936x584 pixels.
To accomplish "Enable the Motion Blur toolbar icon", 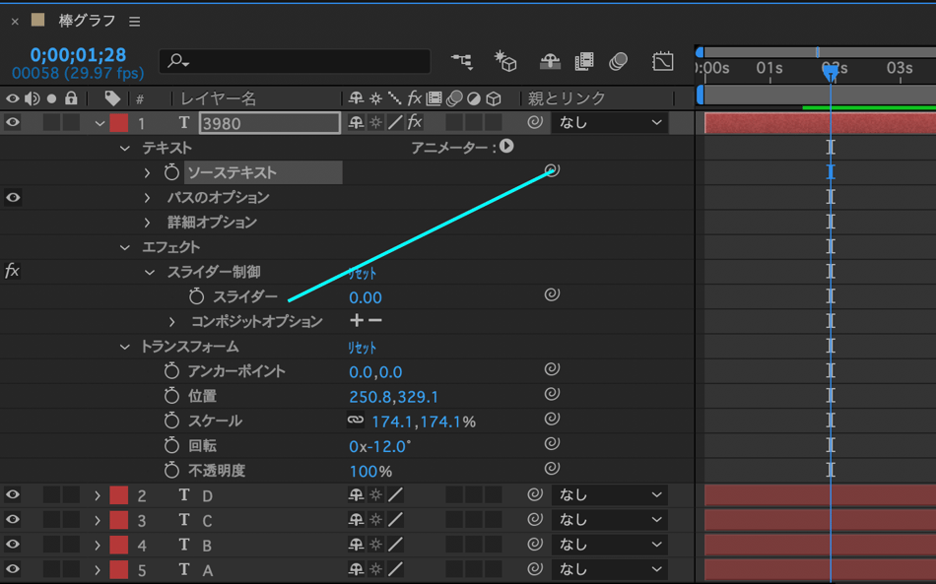I will tap(619, 61).
